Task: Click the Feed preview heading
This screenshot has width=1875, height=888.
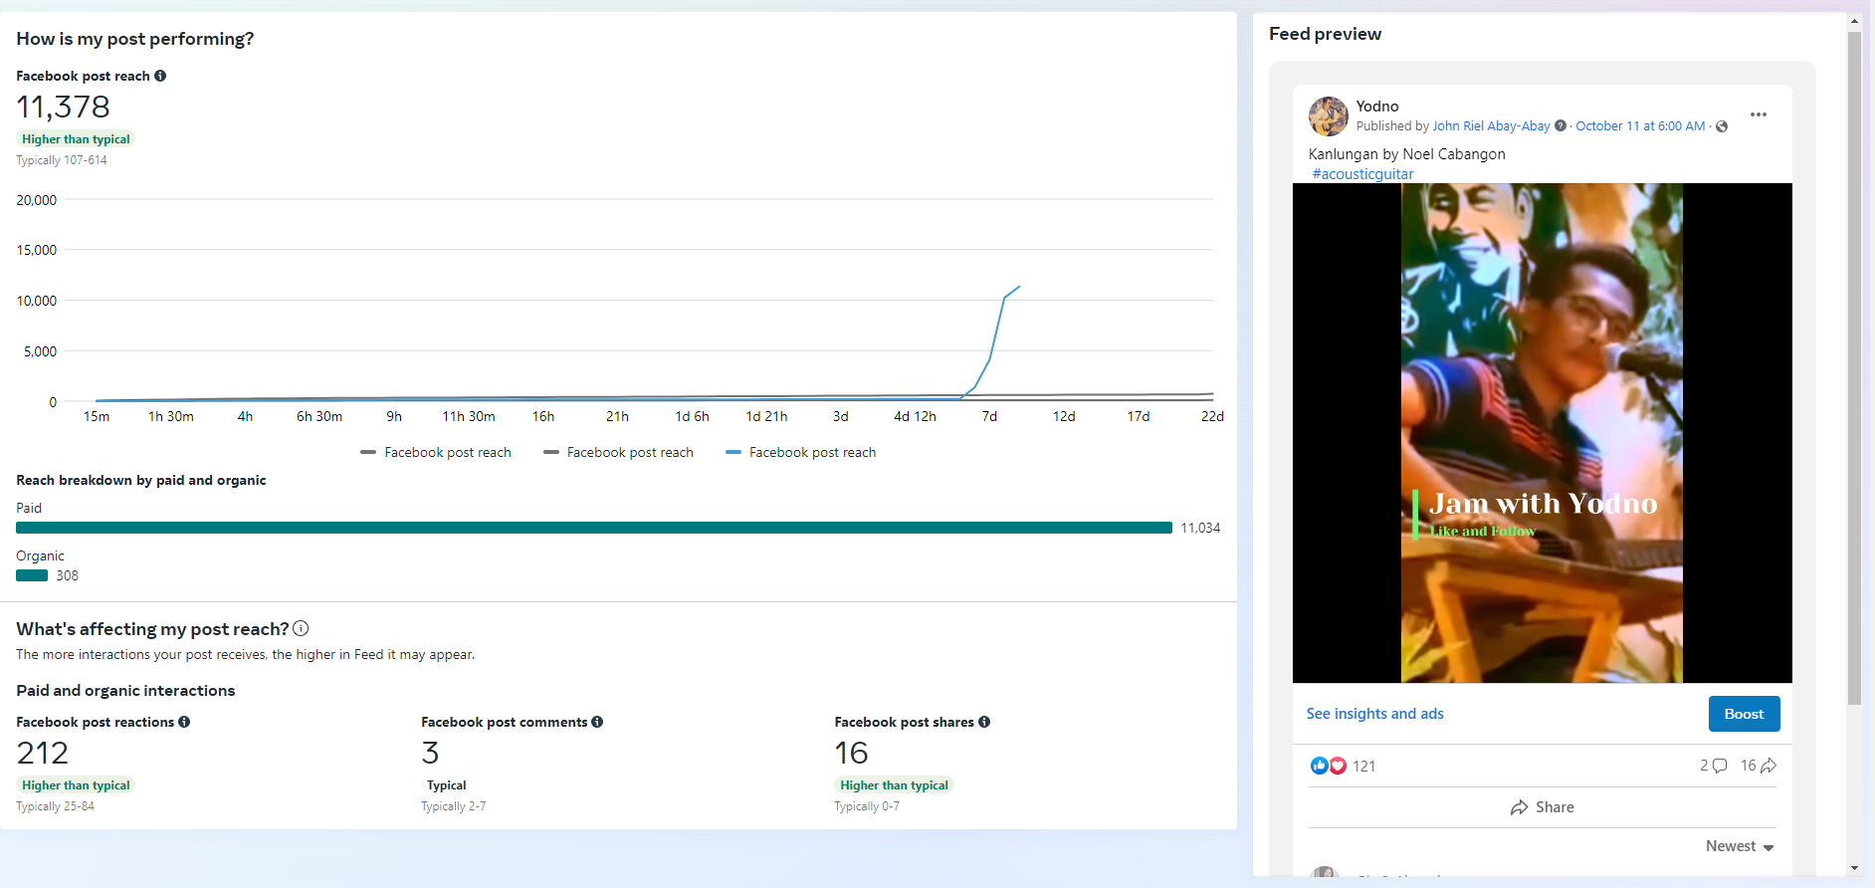Action: tap(1325, 34)
